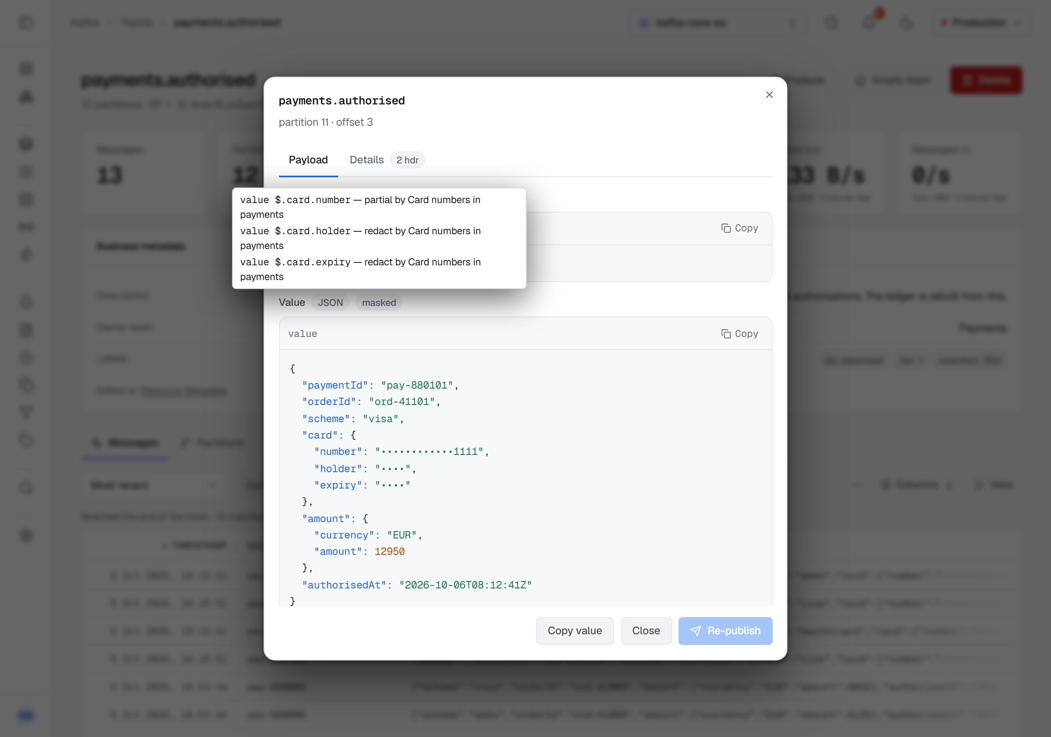The image size is (1051, 737).
Task: Click the 2 hdr badge
Action: [x=407, y=160]
